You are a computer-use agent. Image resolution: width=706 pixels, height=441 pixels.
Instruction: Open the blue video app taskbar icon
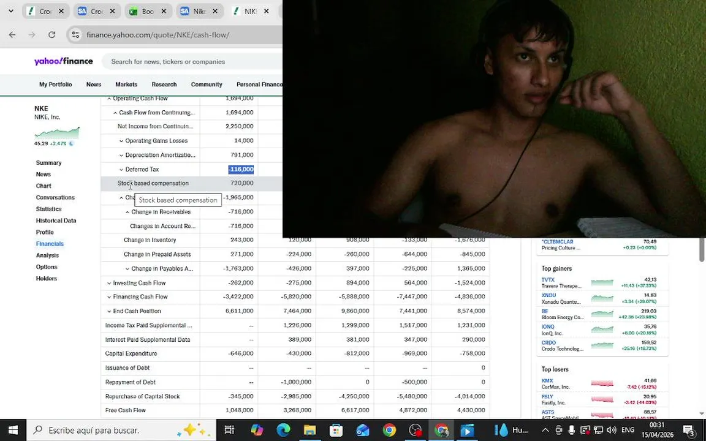point(468,430)
